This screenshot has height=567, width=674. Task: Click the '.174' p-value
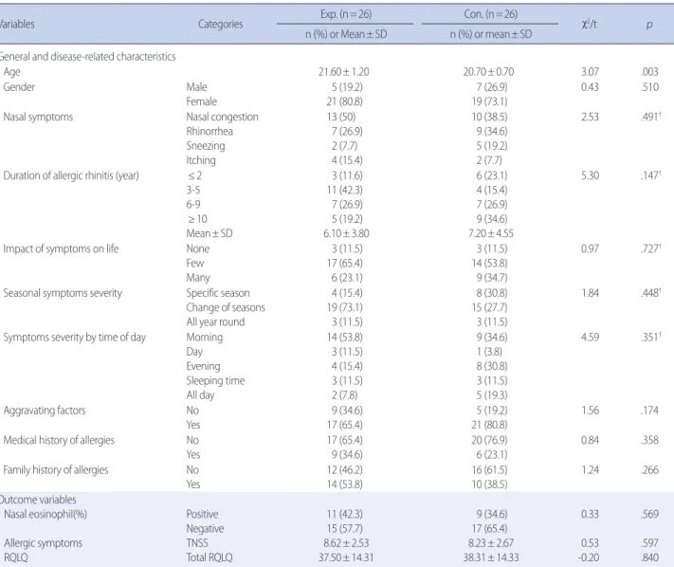[649, 411]
